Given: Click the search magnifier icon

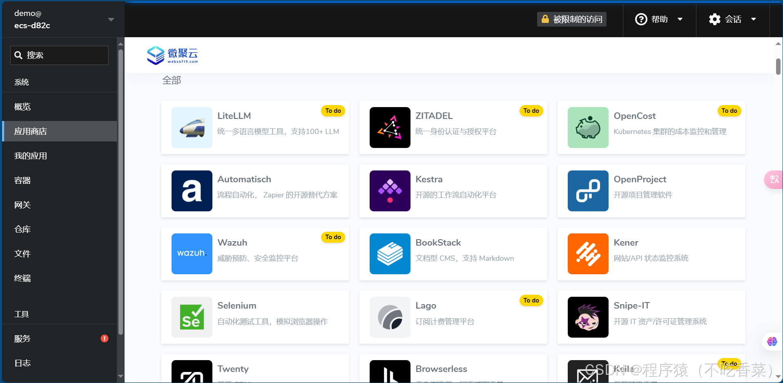Looking at the screenshot, I should tap(18, 55).
